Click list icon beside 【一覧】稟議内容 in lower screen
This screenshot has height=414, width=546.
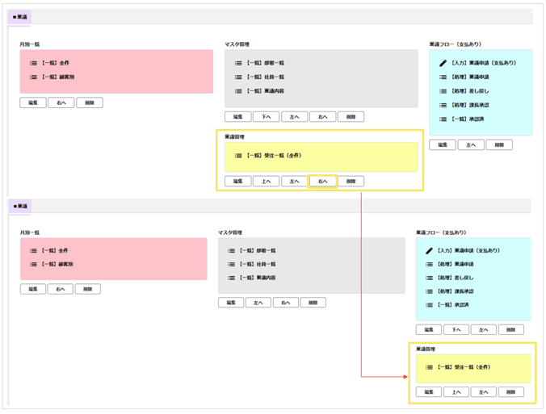231,278
